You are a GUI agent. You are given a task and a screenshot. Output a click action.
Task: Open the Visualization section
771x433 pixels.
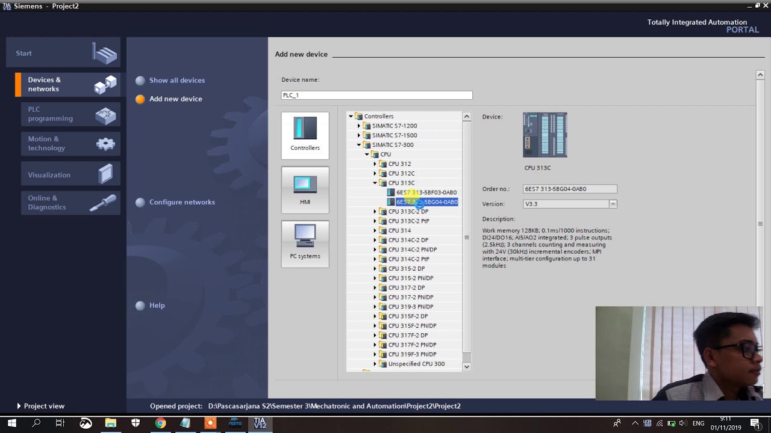tap(70, 174)
